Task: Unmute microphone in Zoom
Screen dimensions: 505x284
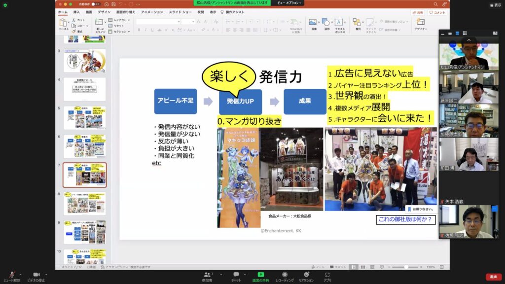Action: (12, 277)
